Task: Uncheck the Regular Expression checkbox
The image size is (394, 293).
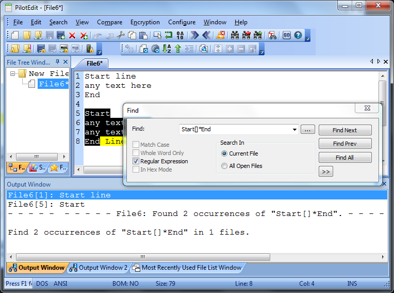Action: point(136,161)
